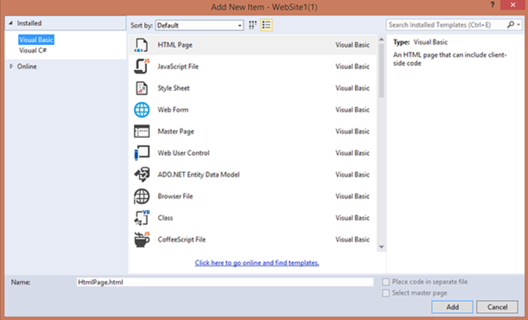Select the Master Page template icon

(x=141, y=131)
